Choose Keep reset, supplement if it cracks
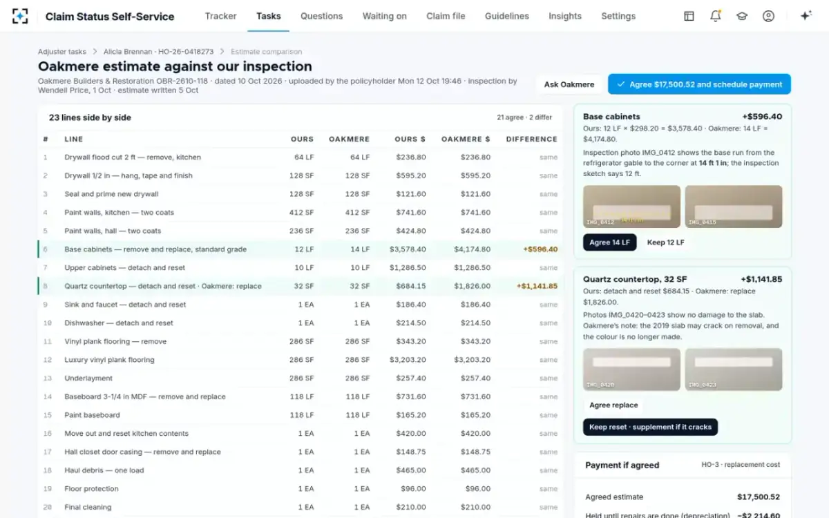This screenshot has width=829, height=518. [650, 427]
